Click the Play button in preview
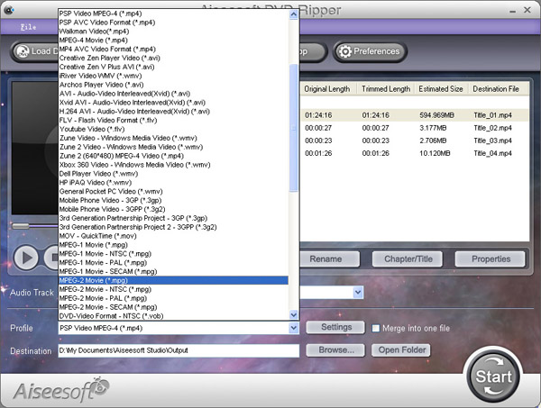 tap(26, 258)
